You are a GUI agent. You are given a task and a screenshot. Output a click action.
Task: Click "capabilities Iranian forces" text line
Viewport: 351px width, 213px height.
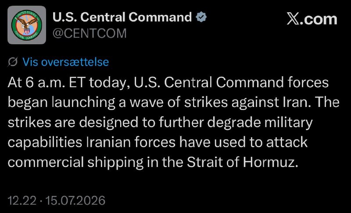(x=92, y=142)
